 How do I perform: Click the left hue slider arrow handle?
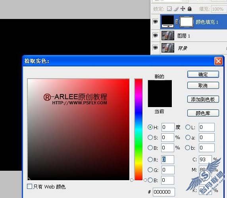point(132,180)
